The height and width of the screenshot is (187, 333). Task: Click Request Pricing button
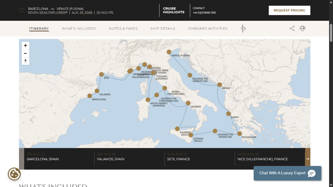(289, 11)
